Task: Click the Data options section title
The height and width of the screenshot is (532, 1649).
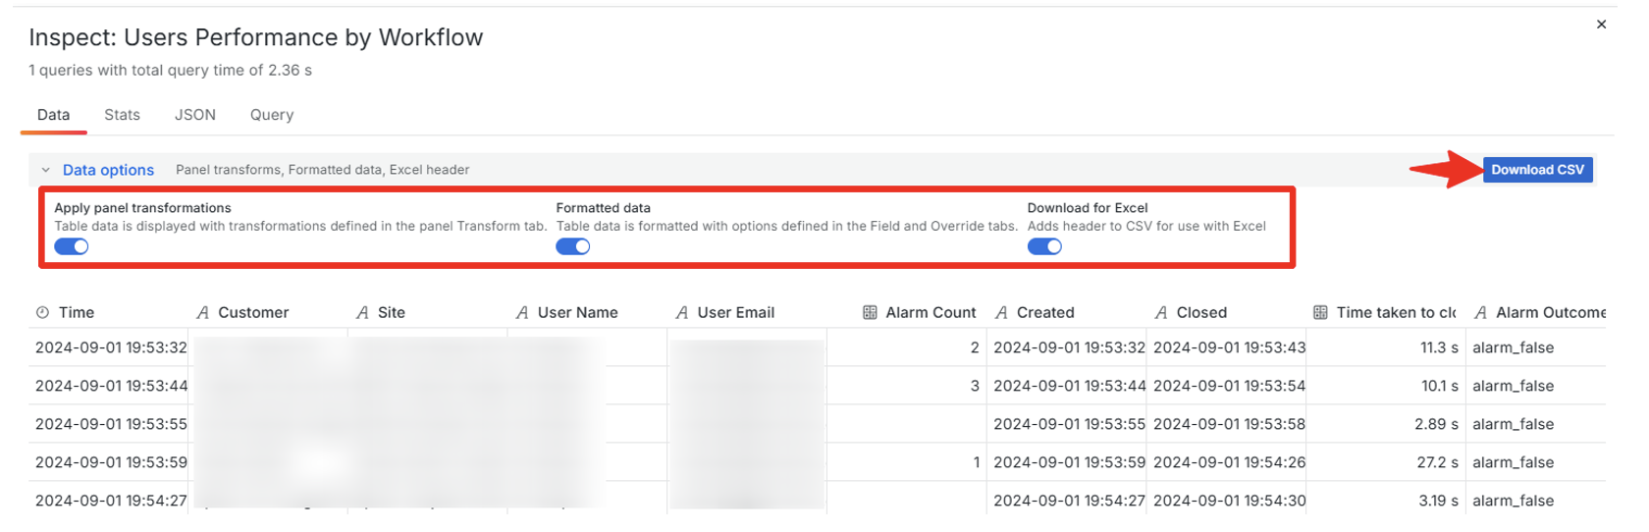Action: pyautogui.click(x=108, y=170)
